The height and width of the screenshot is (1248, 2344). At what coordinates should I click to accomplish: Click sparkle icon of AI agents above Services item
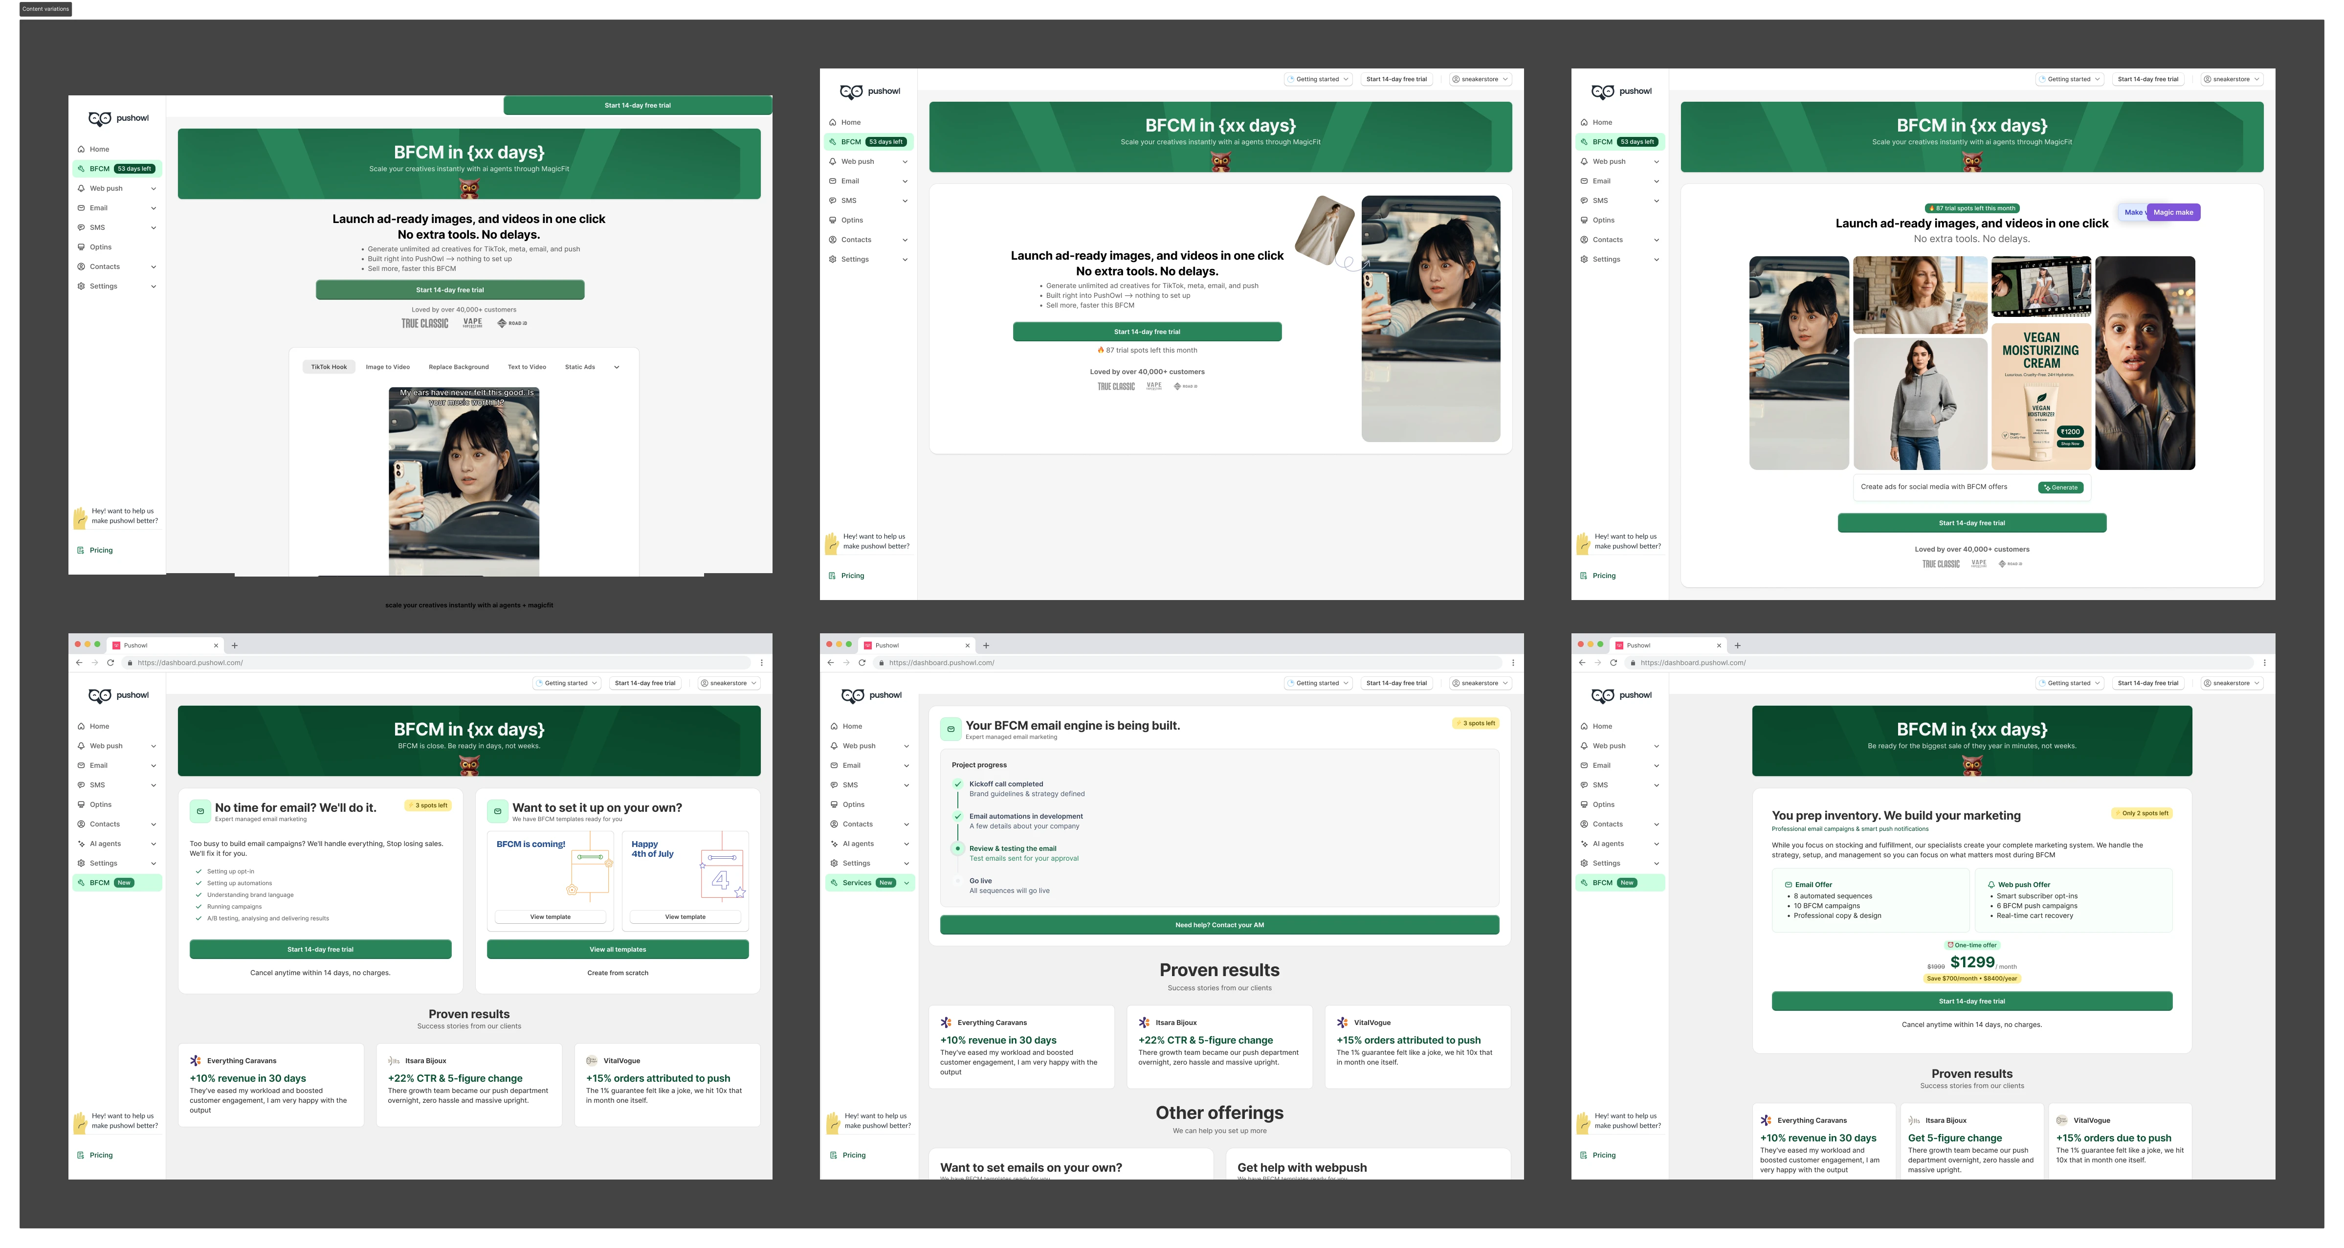[835, 844]
